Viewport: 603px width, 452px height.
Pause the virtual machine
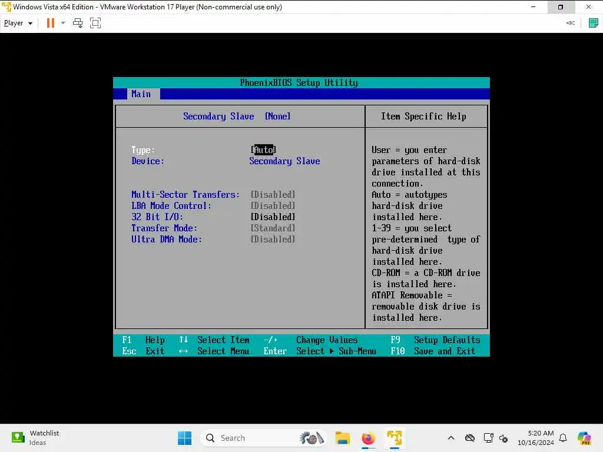tap(51, 23)
